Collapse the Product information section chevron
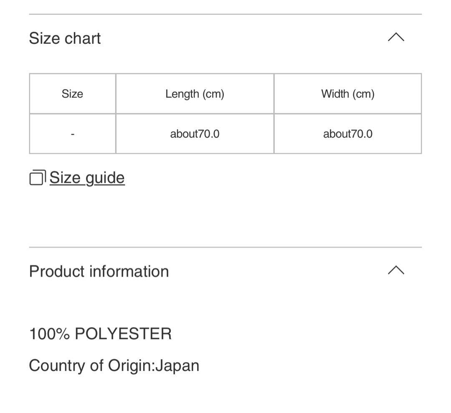The image size is (451, 413). click(396, 270)
